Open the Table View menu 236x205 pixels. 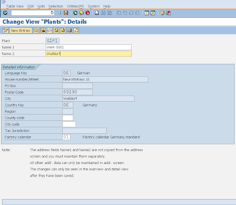point(15,6)
